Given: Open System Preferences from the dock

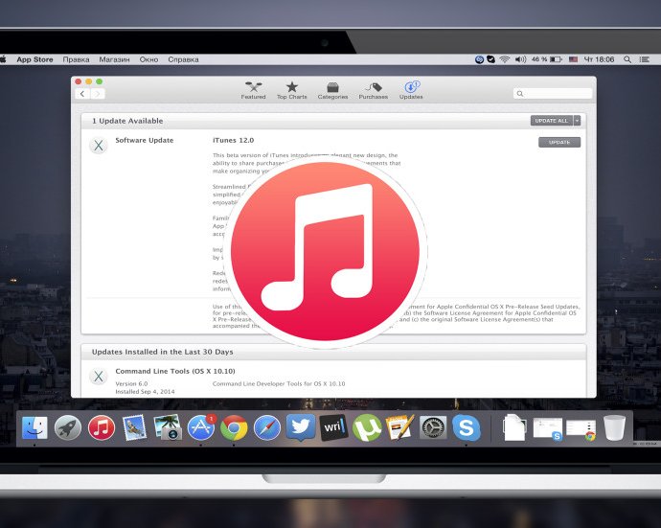Looking at the screenshot, I should tap(433, 428).
